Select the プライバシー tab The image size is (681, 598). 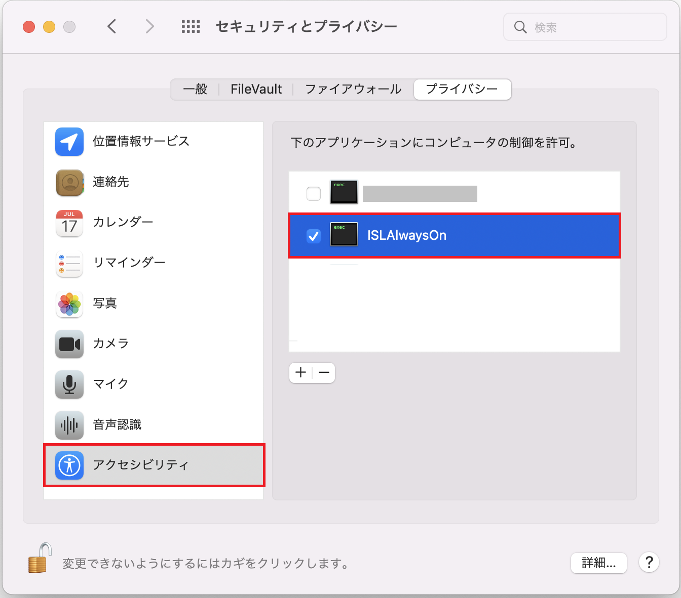[x=462, y=89]
